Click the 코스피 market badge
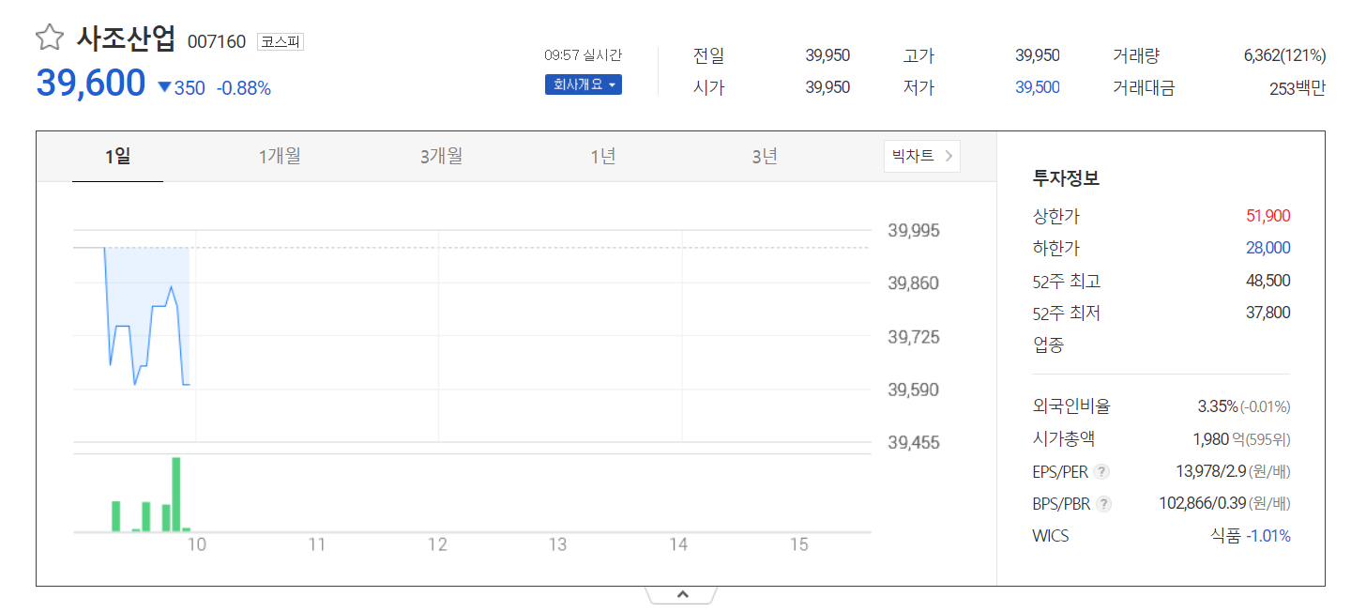The image size is (1351, 612). coord(281,42)
